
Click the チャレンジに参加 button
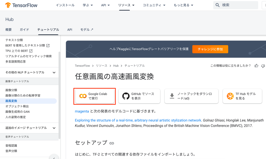click(210, 49)
